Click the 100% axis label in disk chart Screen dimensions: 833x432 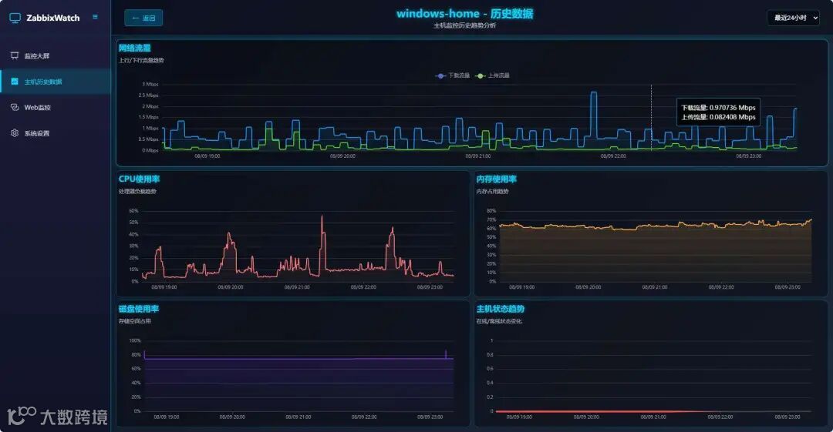(x=135, y=340)
